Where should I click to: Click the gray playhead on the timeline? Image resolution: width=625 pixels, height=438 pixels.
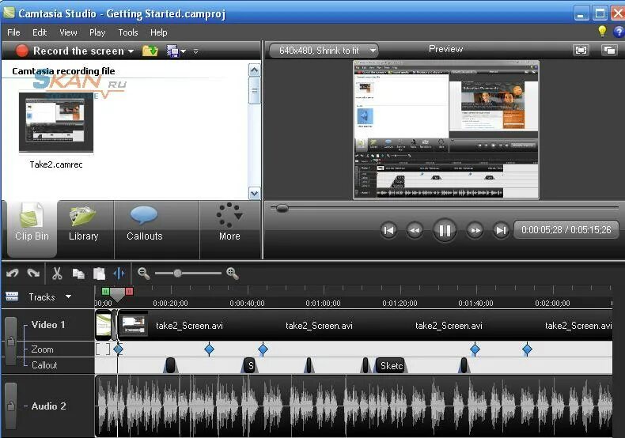(x=117, y=295)
